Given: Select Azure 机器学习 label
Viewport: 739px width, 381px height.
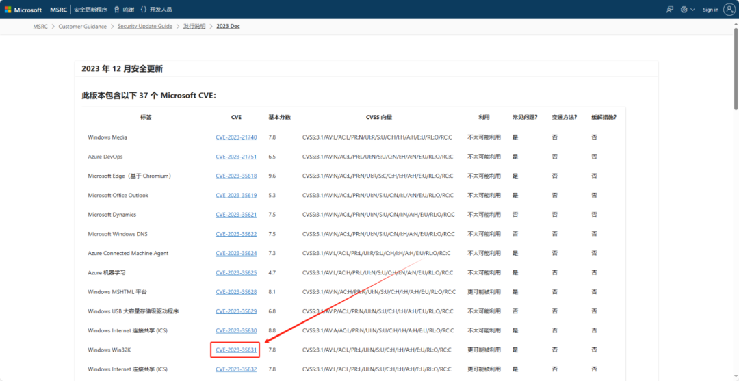Looking at the screenshot, I should click(107, 272).
